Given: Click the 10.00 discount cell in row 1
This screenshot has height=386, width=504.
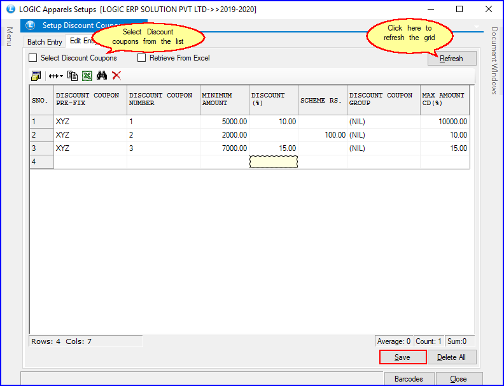Looking at the screenshot, I should [x=274, y=122].
